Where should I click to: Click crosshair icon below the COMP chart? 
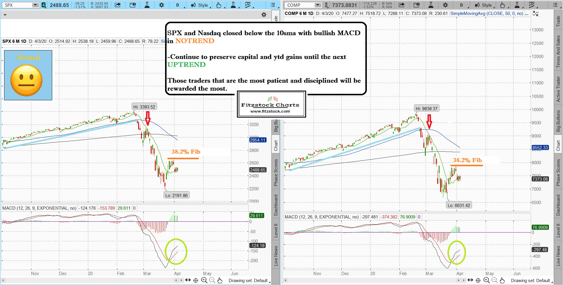tap(478, 280)
